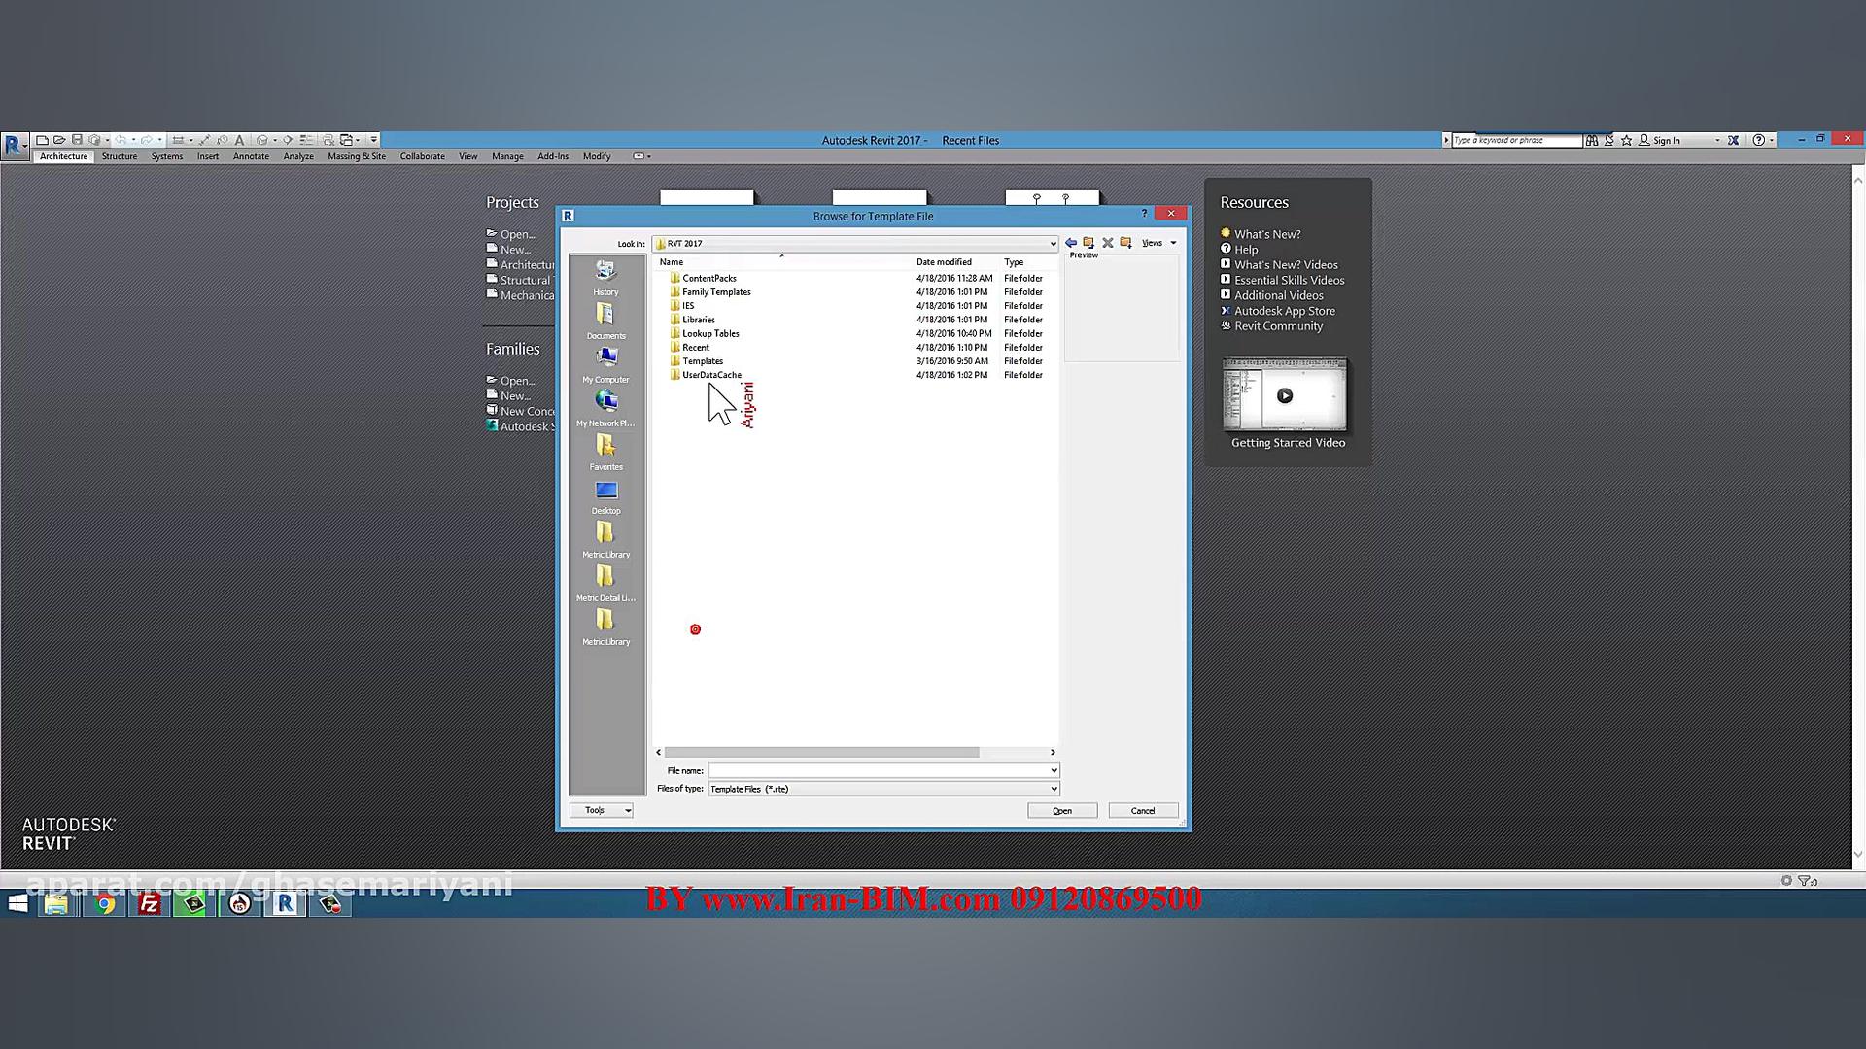Screen dimensions: 1866x1049
Task: Click the delete X icon in dialog toolbar
Action: (x=1107, y=243)
